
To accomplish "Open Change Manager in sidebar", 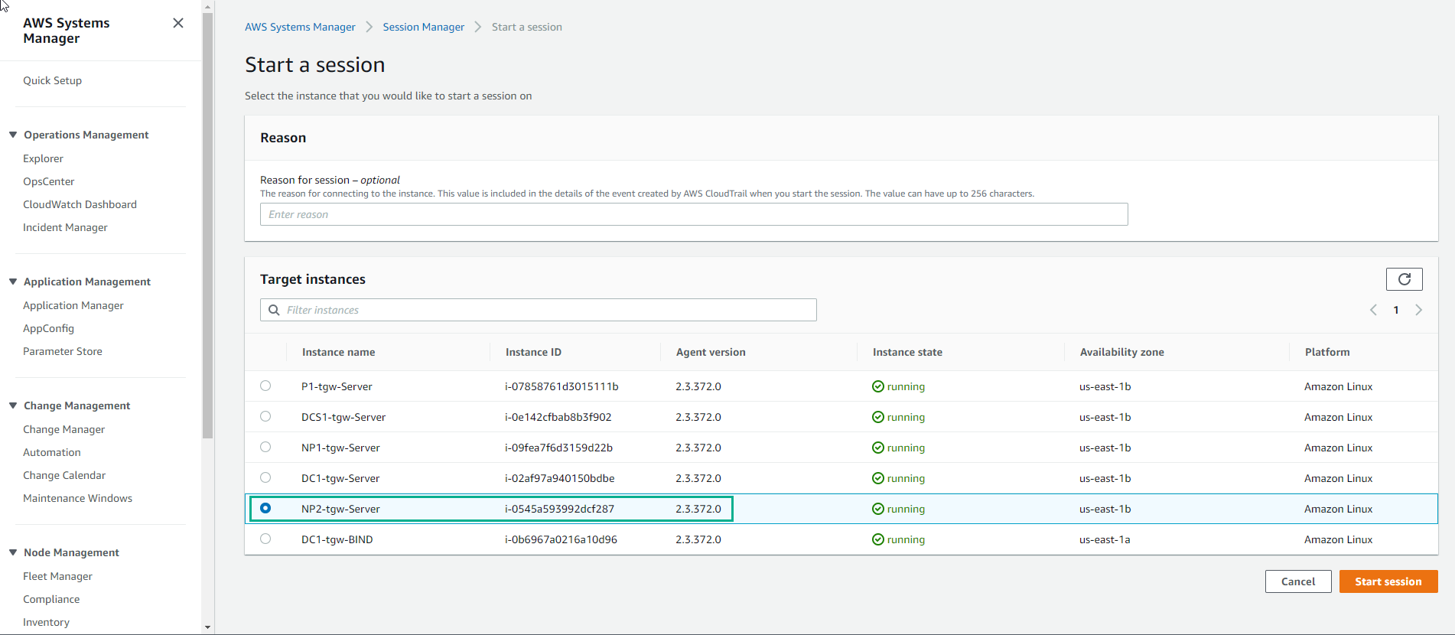I will [x=63, y=429].
